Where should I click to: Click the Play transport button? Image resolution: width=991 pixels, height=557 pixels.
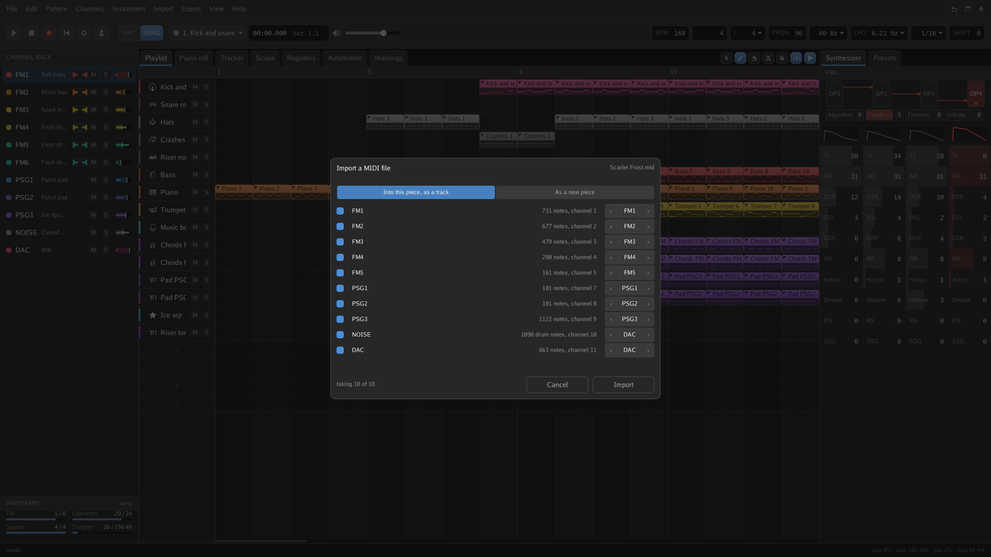pyautogui.click(x=14, y=33)
